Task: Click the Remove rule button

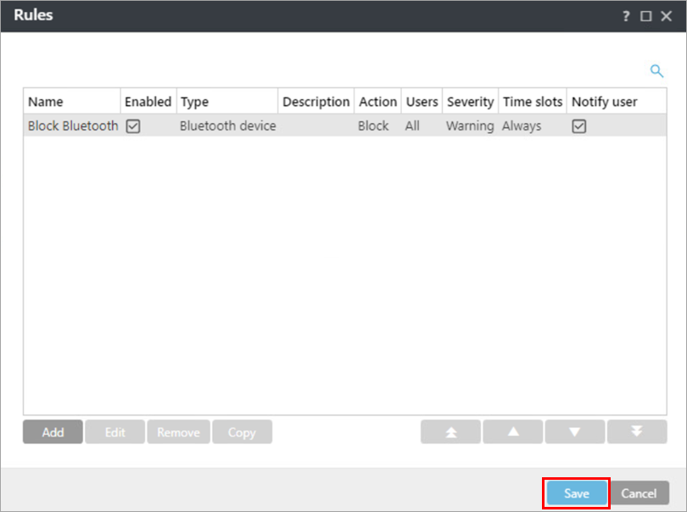Action: 178,432
